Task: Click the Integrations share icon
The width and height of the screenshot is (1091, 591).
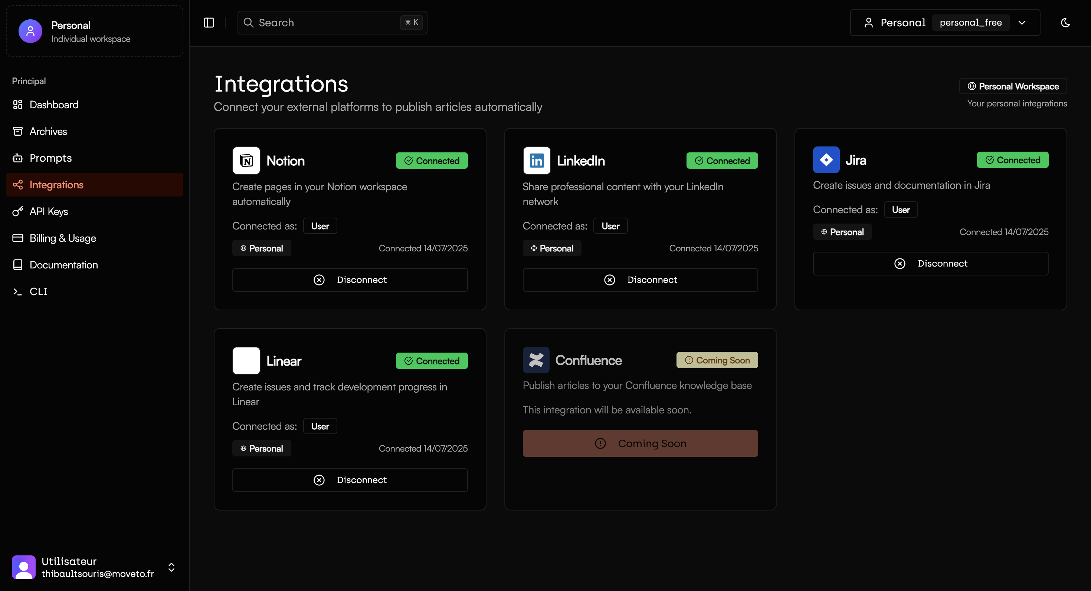Action: (x=18, y=184)
